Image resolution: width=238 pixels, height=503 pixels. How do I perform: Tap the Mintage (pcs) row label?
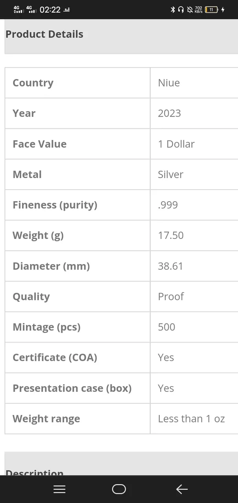(46, 327)
